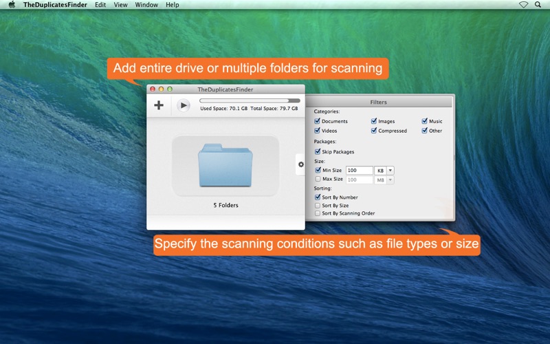Enable the Max Size filter
Image resolution: width=550 pixels, height=344 pixels.
tap(318, 179)
